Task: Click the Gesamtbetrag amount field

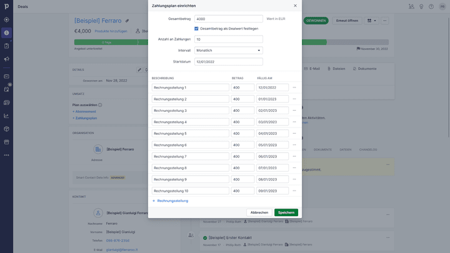Action: tap(228, 19)
